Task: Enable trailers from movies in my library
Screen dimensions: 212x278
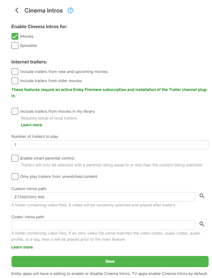Action: pyautogui.click(x=15, y=111)
